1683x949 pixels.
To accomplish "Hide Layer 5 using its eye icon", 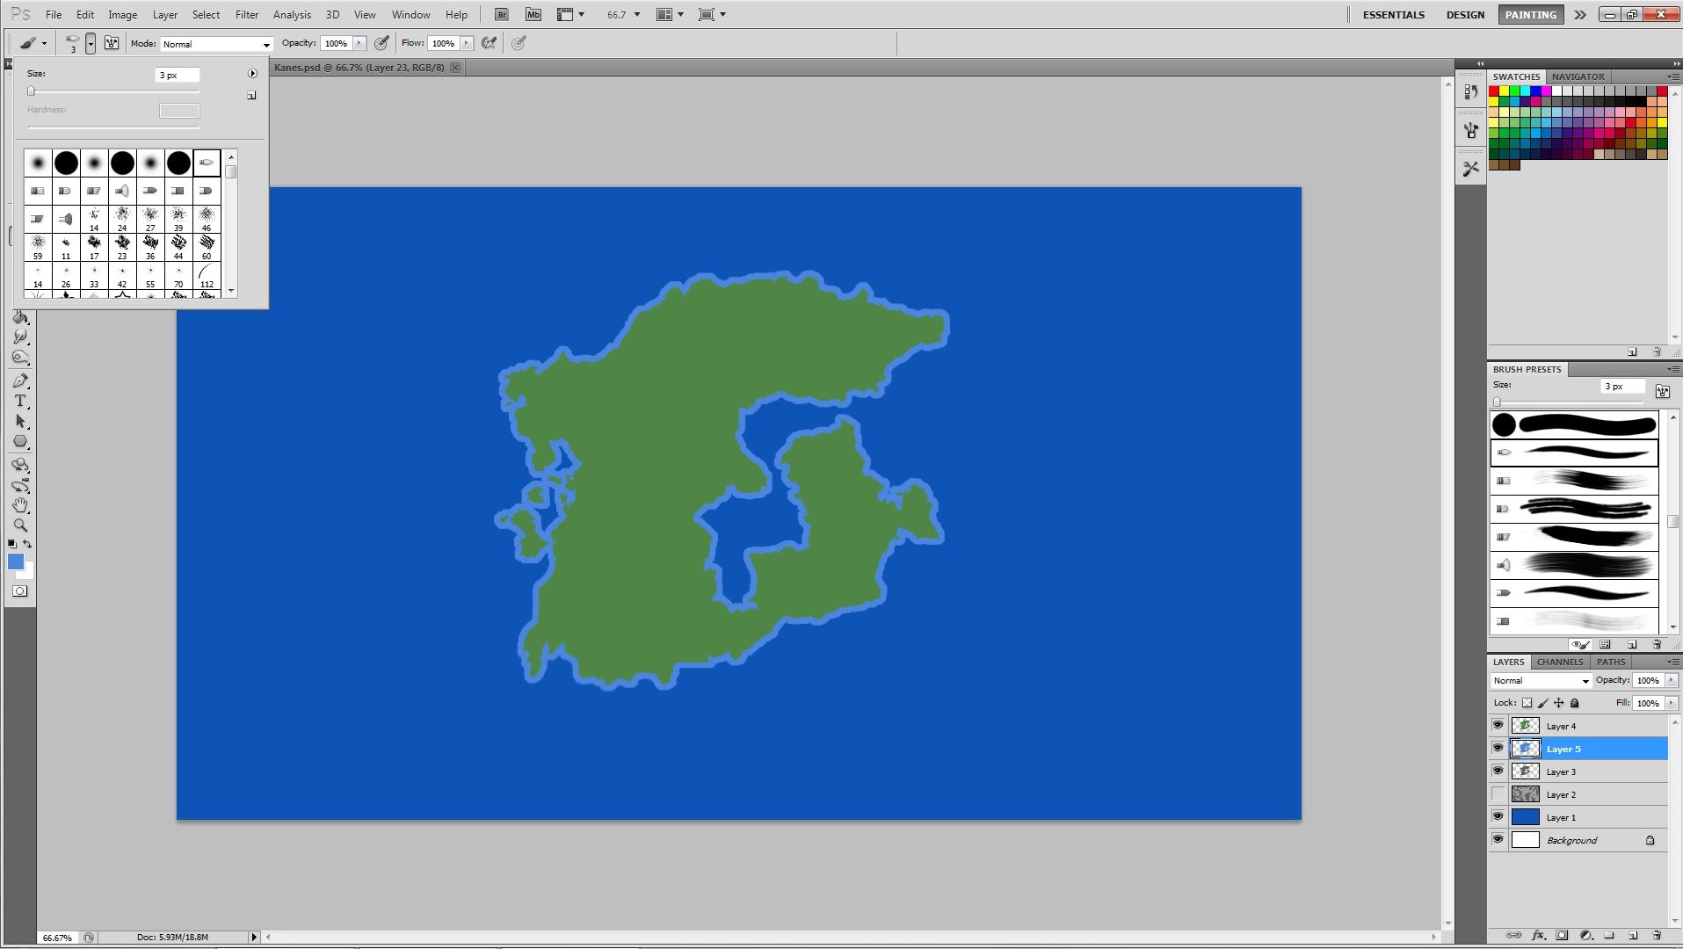I will point(1498,749).
